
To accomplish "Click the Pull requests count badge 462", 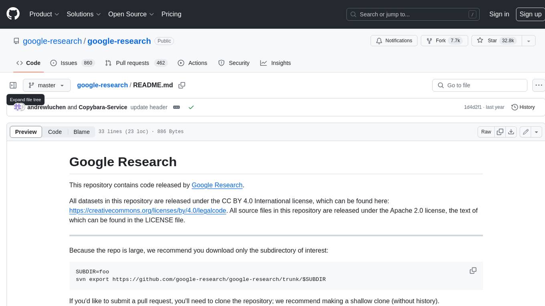I will click(161, 63).
